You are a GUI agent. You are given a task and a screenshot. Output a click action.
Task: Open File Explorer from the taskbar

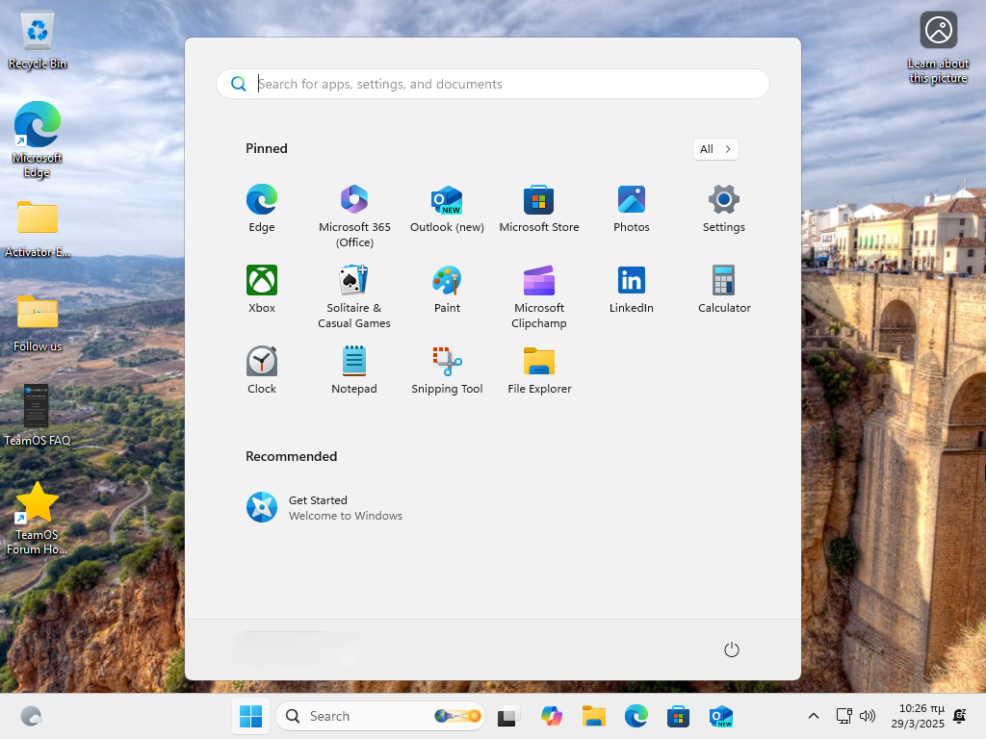pos(593,716)
